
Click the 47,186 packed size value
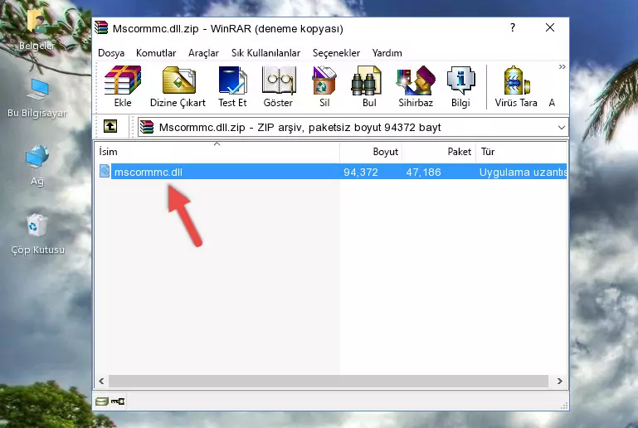tap(423, 172)
